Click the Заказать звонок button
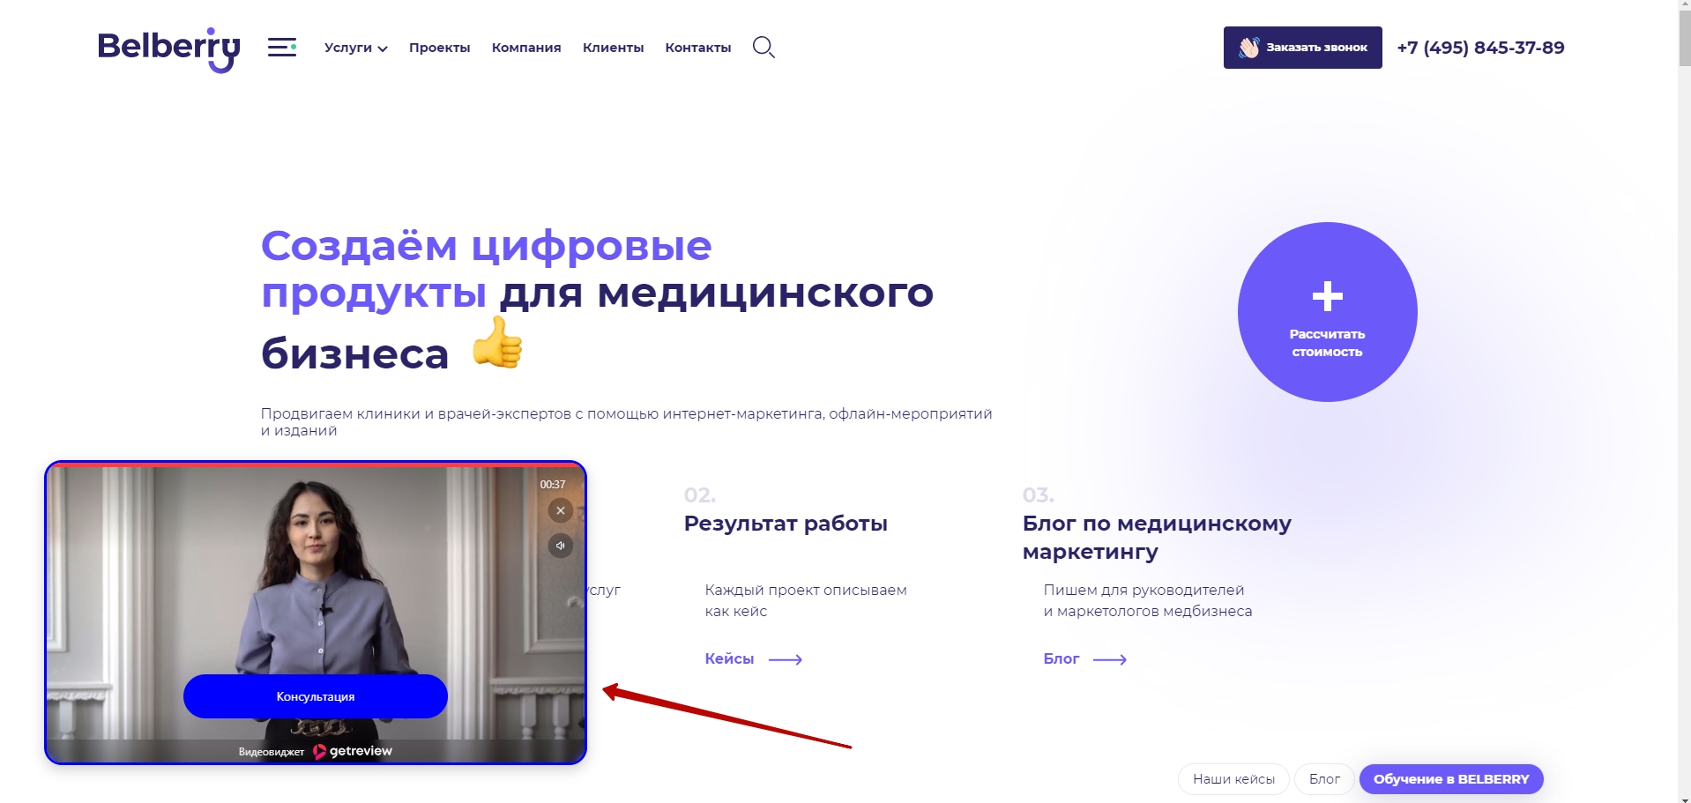The image size is (1691, 803). tap(1302, 48)
